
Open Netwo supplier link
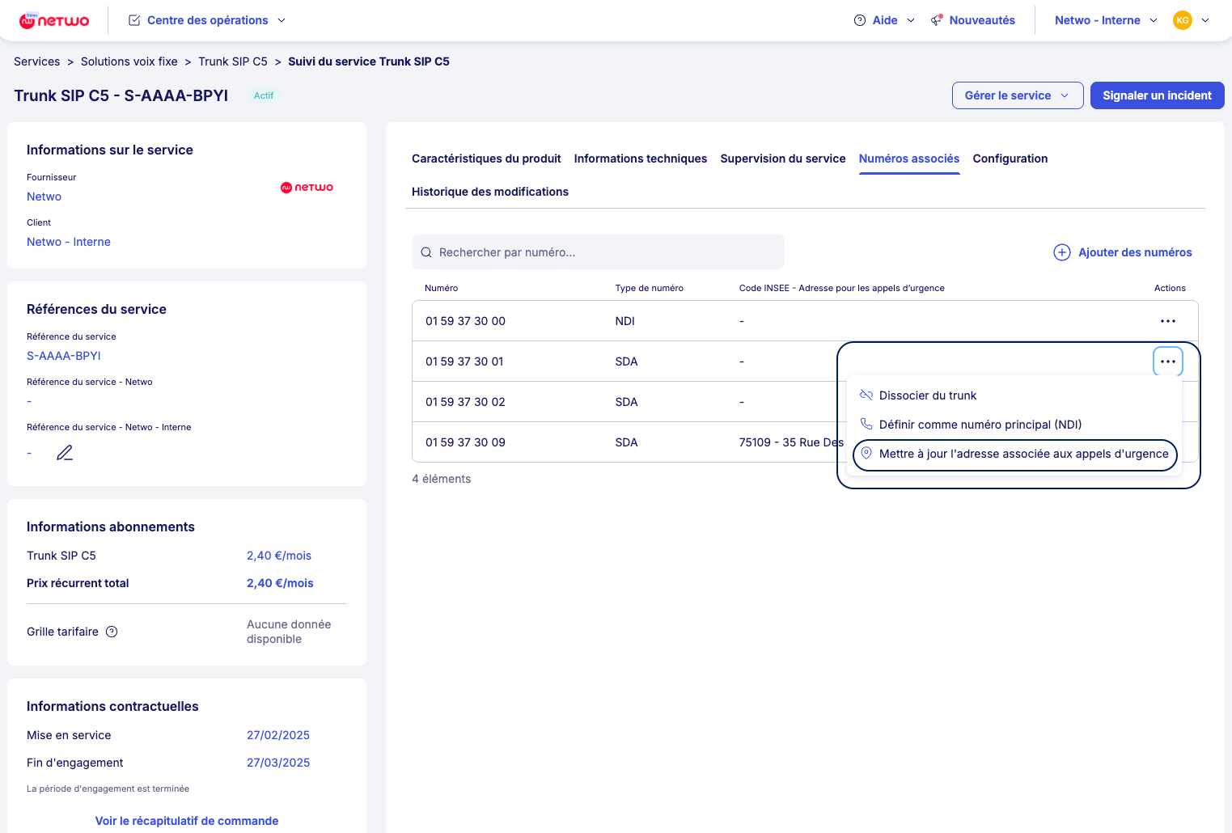coord(44,197)
